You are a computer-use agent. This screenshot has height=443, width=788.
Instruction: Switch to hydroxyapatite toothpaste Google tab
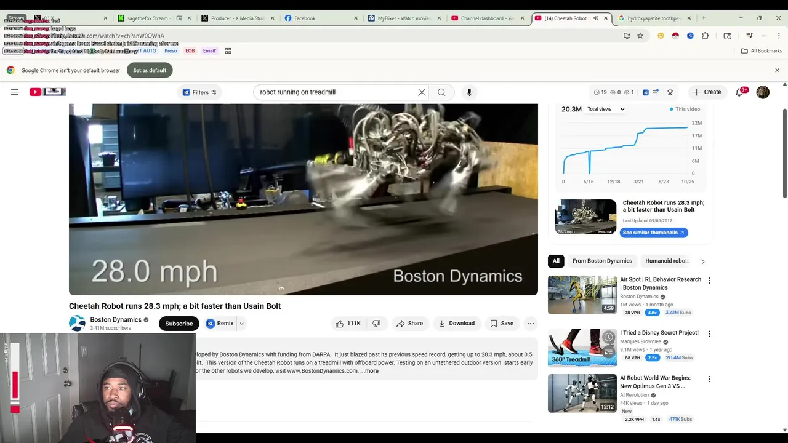click(654, 18)
